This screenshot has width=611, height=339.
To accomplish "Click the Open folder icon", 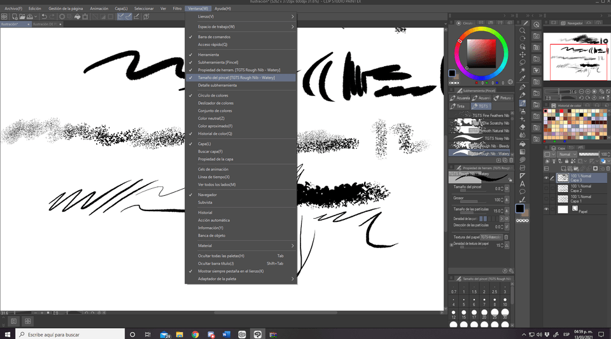I will pos(22,17).
